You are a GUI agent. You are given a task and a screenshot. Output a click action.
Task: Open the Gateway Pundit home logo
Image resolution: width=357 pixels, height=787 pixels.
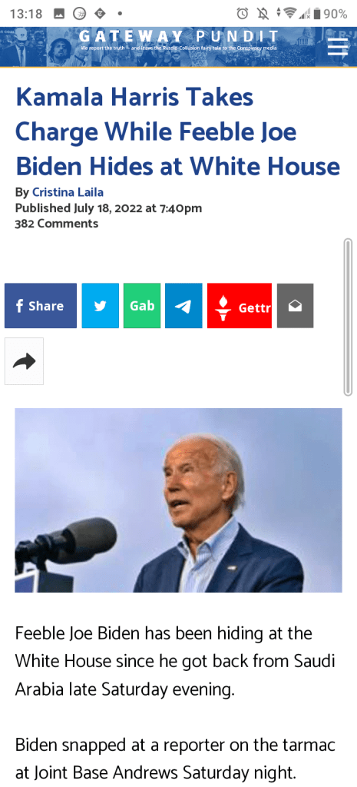tap(178, 40)
